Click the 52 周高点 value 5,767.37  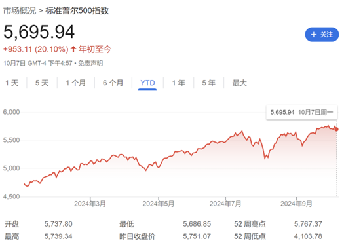tap(308, 224)
